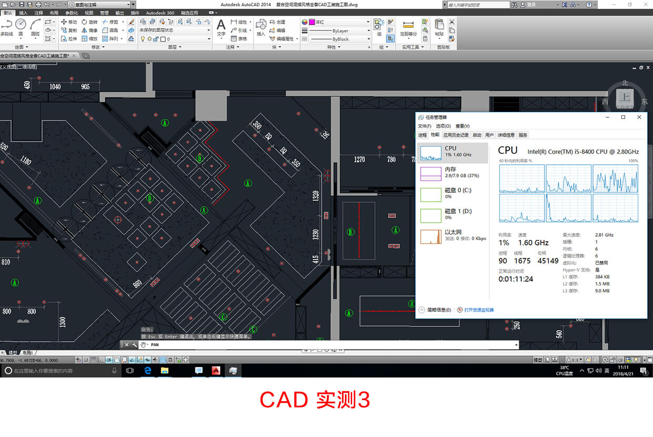Viewport: 653px width, 437px height.
Task: Click the 引线 leader tool
Action: pyautogui.click(x=239, y=31)
